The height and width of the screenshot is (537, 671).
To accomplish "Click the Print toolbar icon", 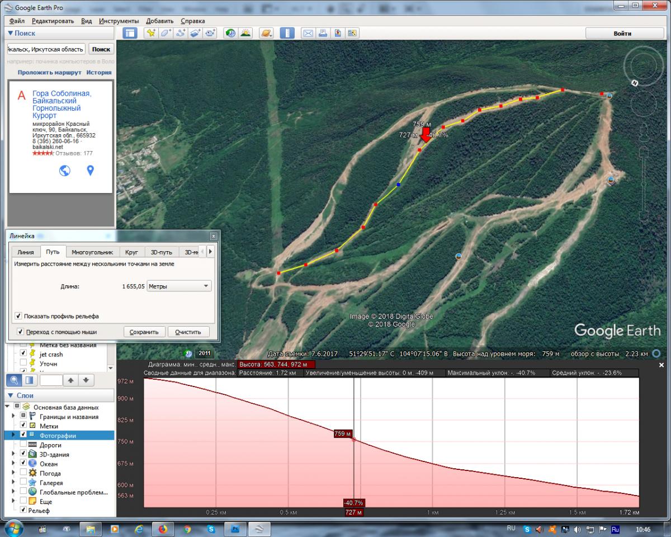I will pyautogui.click(x=323, y=33).
